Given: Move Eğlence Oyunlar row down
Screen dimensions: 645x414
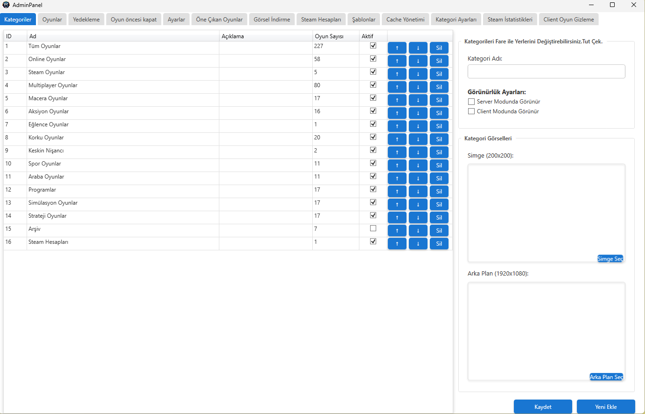Looking at the screenshot, I should coord(418,126).
